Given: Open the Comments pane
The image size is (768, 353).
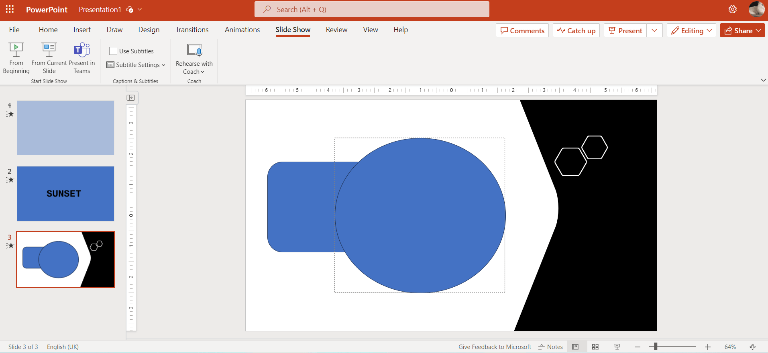Looking at the screenshot, I should [x=522, y=30].
